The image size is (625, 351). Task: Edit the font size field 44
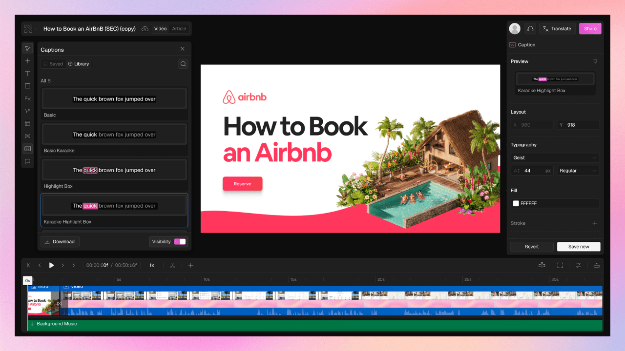532,171
